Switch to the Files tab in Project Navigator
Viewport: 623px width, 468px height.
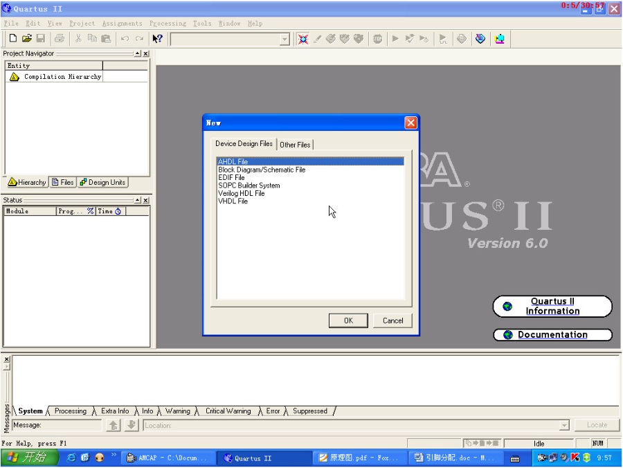[63, 182]
